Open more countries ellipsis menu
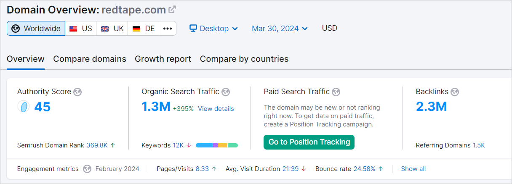The image size is (512, 184). click(x=168, y=29)
